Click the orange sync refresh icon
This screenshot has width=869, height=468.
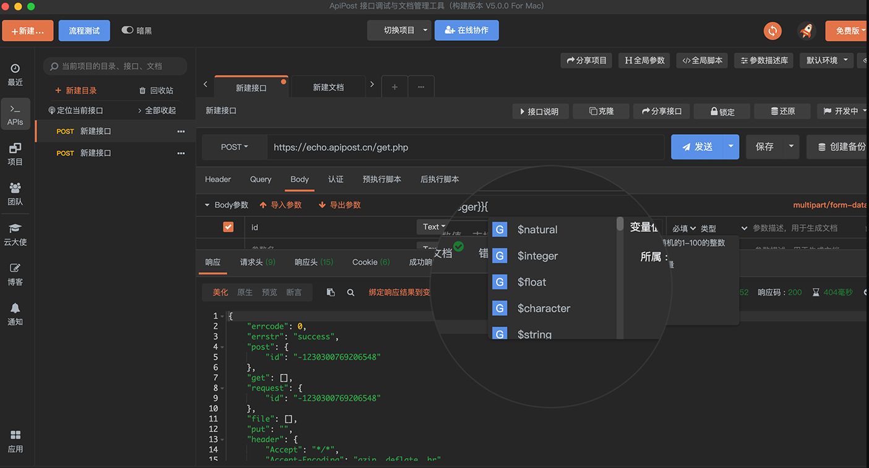pos(772,30)
